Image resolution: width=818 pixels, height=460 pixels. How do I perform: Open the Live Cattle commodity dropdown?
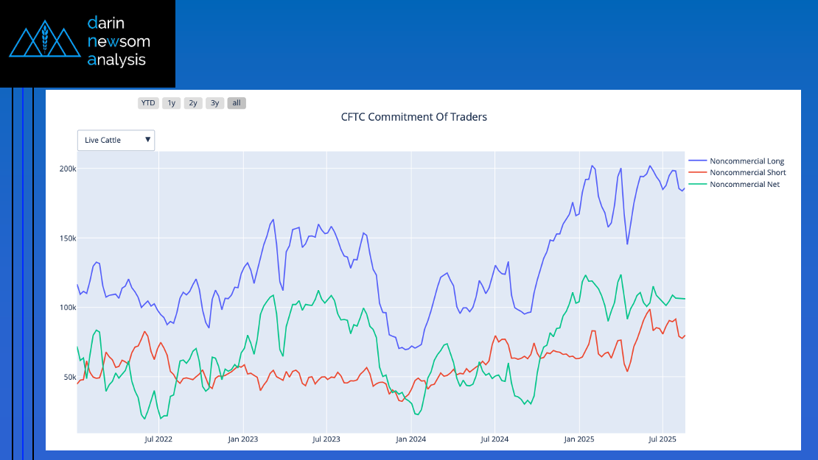(111, 140)
